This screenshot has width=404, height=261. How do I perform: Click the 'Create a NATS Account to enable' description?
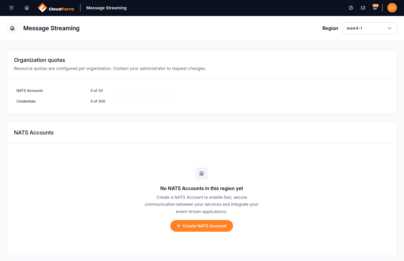pos(202,204)
